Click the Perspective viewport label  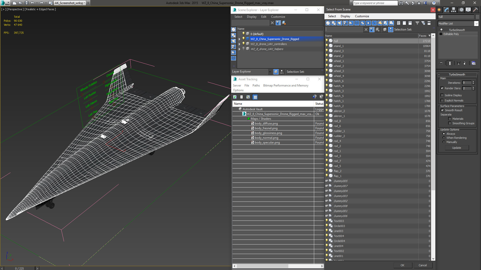coord(15,9)
